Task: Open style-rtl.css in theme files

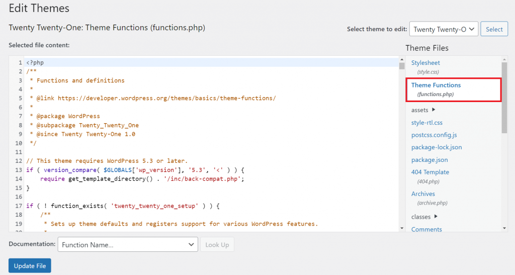Action: (x=426, y=123)
